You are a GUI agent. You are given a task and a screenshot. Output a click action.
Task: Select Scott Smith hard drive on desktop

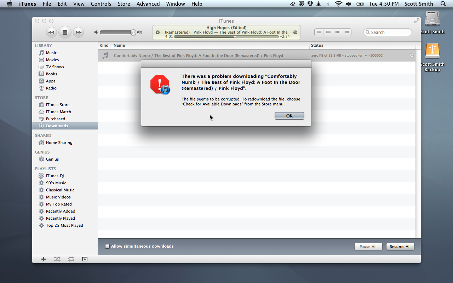[x=432, y=22]
